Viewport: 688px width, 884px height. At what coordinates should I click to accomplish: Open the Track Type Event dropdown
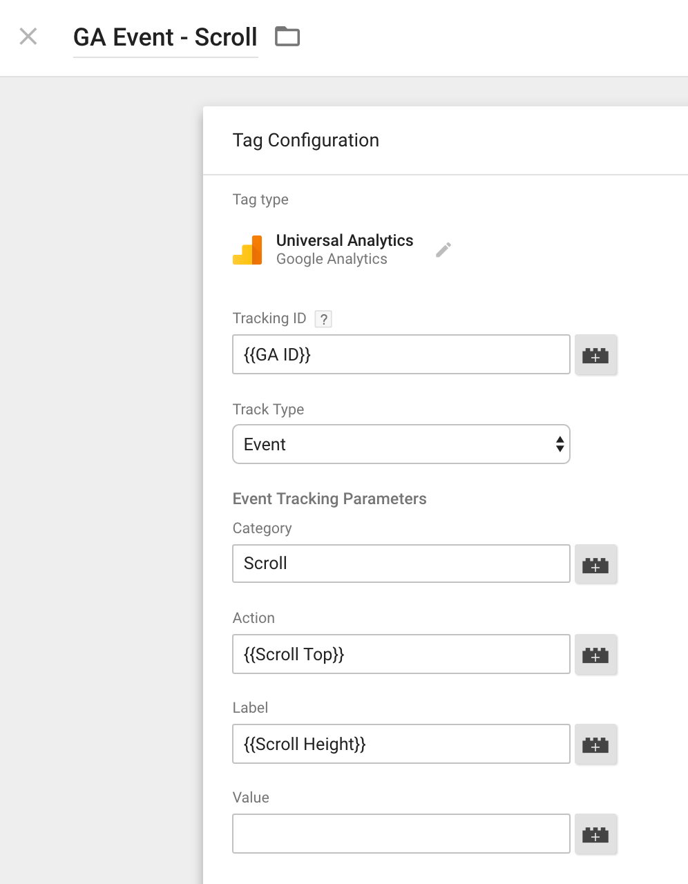pyautogui.click(x=401, y=444)
